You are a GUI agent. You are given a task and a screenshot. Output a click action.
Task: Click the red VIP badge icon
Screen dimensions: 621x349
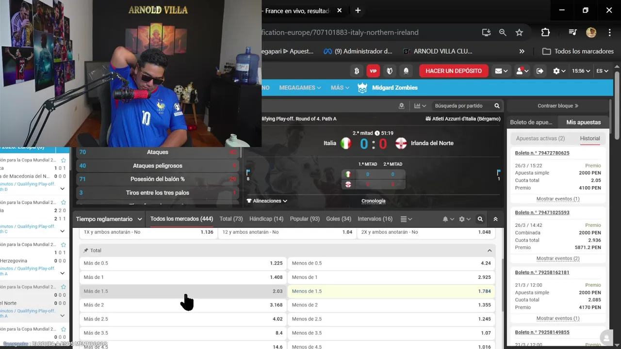373,71
